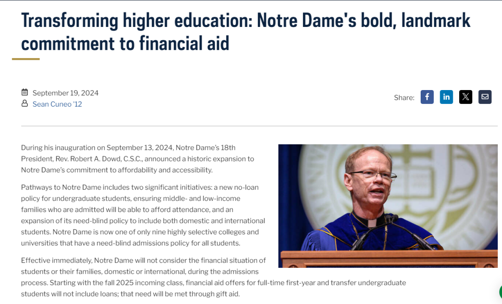Open Sean Cuneo '12 author link

(x=57, y=104)
